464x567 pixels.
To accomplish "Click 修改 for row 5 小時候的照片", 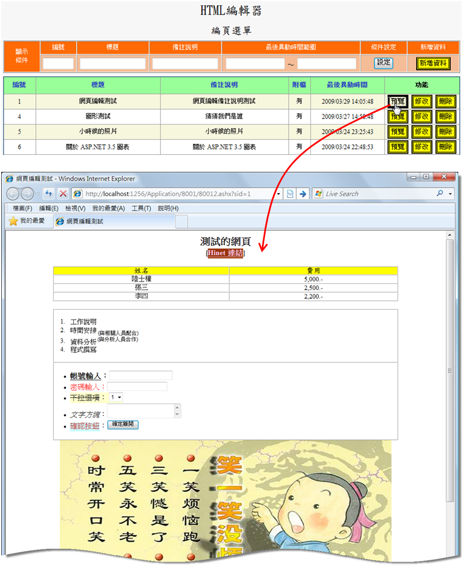I will 422,132.
